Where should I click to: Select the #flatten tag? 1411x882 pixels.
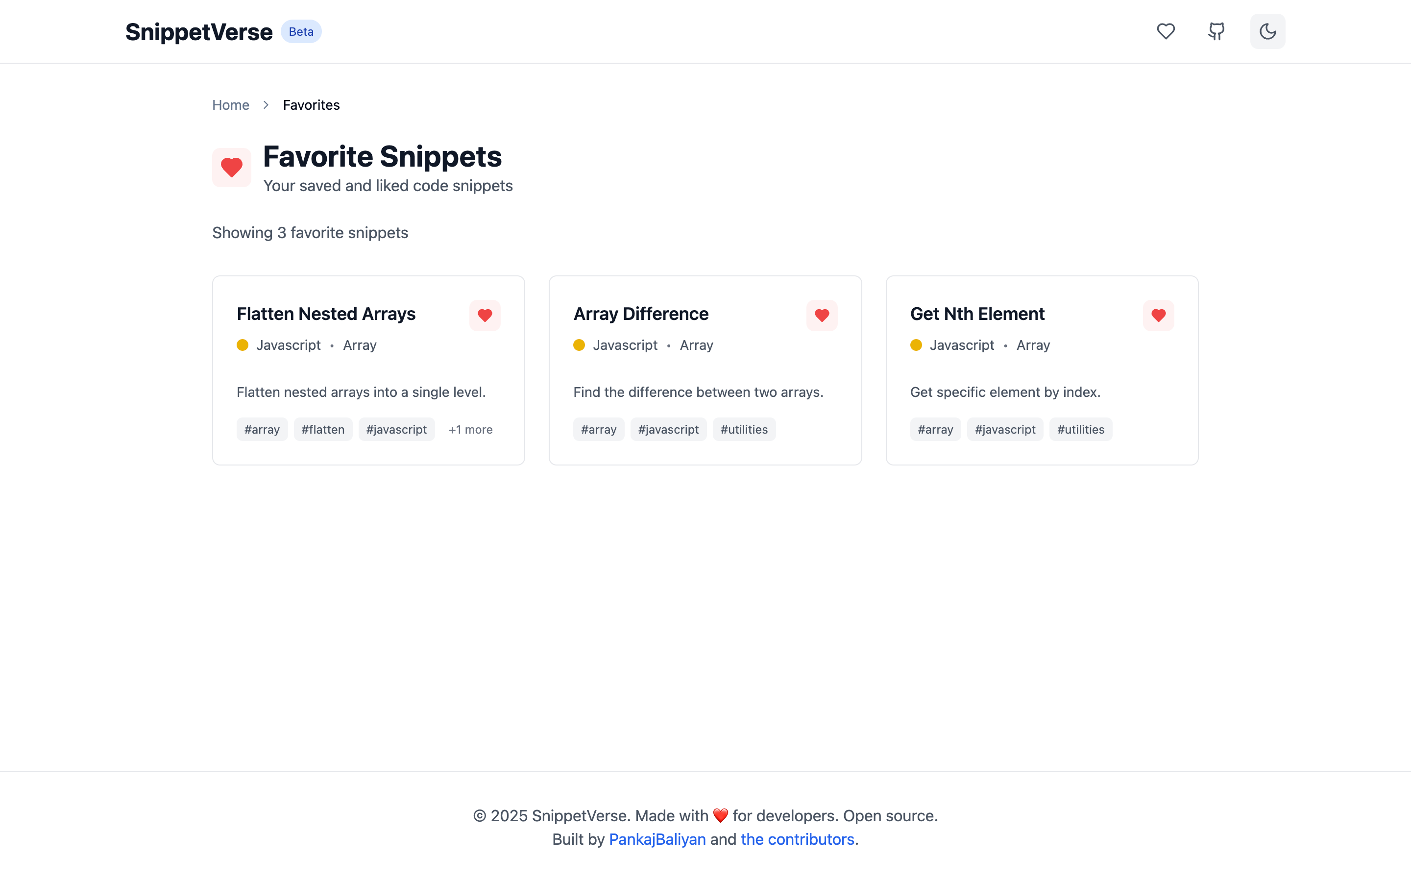(x=323, y=429)
